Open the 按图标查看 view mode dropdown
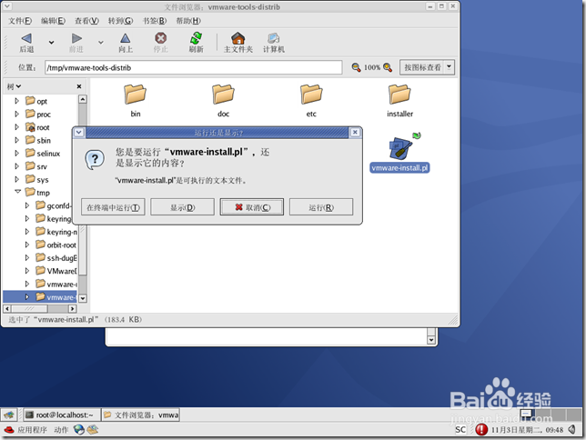Screen dimensions: 586x440 pyautogui.click(x=427, y=67)
